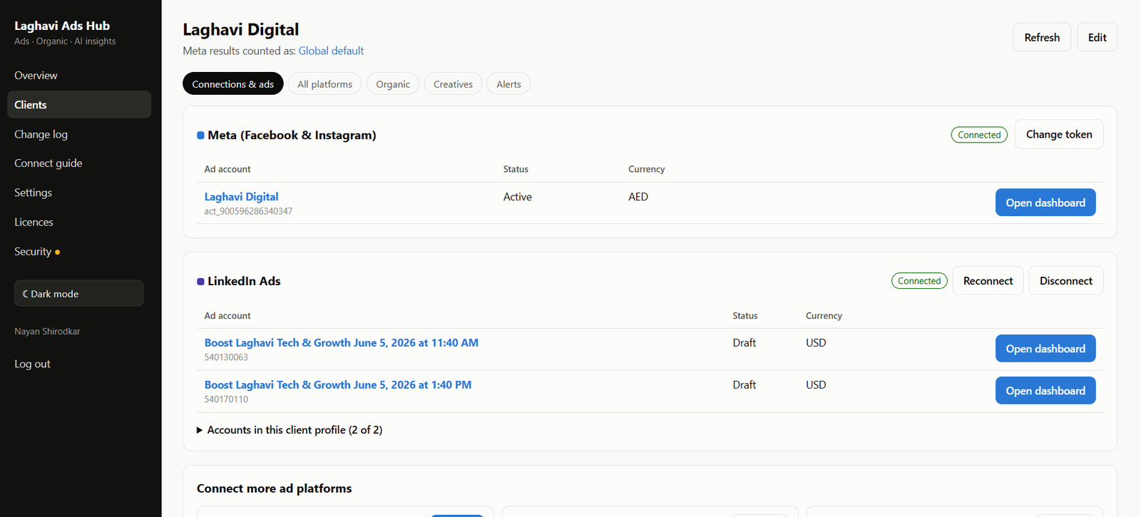Image resolution: width=1141 pixels, height=517 pixels.
Task: Switch to the Alerts tab
Action: 508,84
